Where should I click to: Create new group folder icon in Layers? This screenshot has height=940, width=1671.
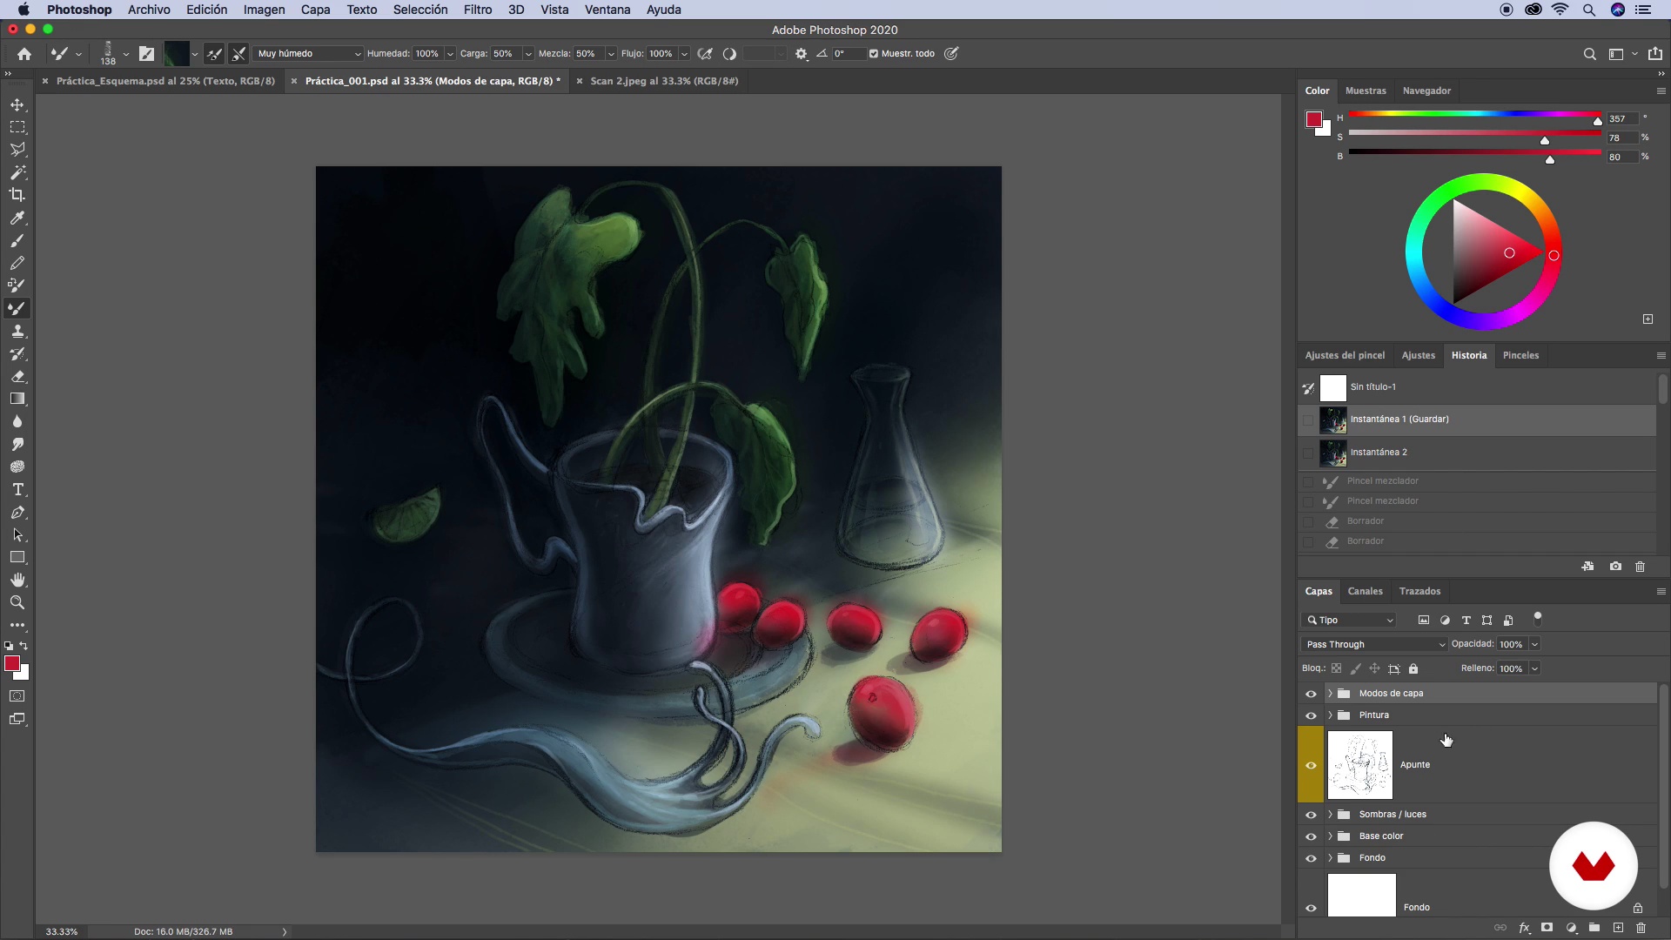(1594, 928)
